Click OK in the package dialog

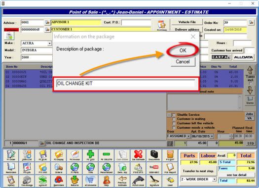point(183,50)
